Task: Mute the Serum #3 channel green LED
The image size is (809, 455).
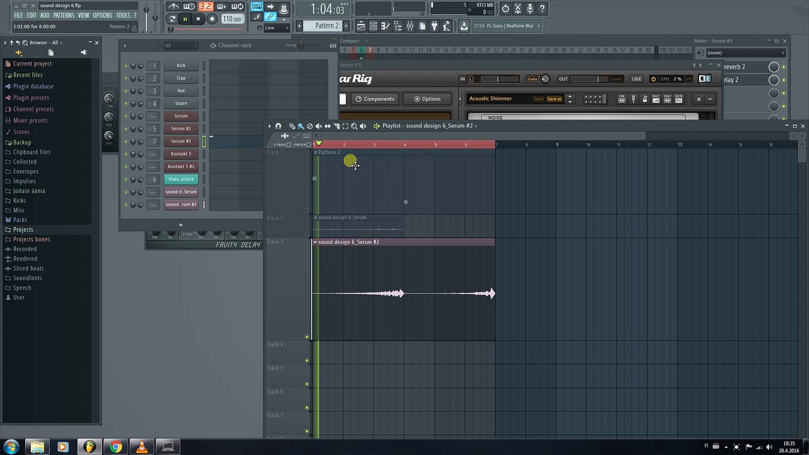Action: (x=126, y=142)
